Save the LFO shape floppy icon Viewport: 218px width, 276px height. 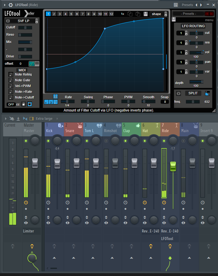[146, 14]
